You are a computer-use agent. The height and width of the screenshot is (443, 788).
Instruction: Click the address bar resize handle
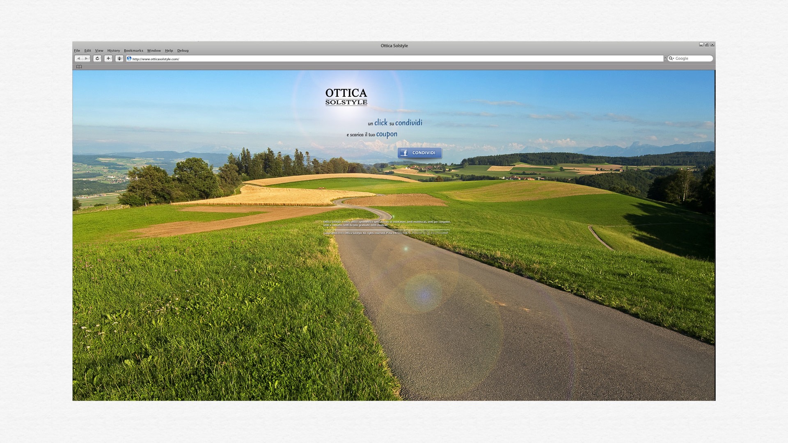pos(665,59)
